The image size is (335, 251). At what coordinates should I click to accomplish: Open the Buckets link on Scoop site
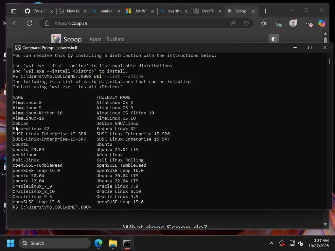tap(115, 39)
